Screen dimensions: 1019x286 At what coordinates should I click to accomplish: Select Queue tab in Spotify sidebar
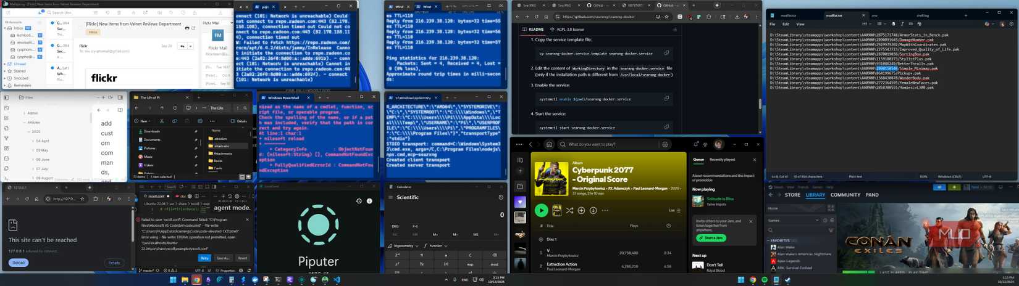698,160
